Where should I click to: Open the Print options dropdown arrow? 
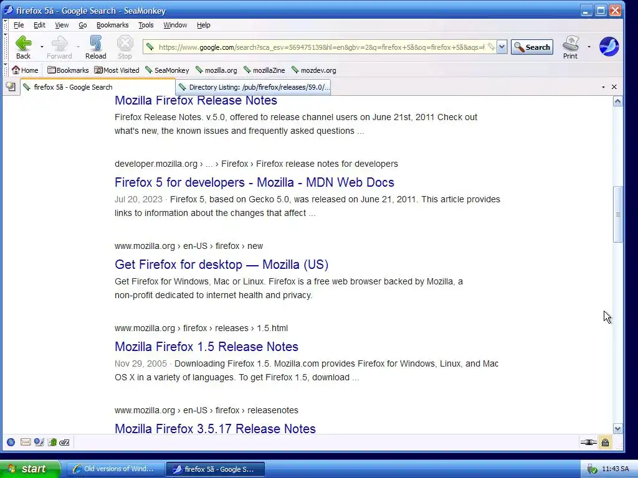[x=589, y=47]
